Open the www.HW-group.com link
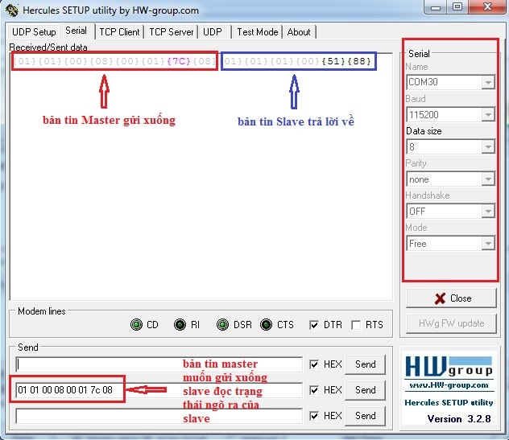Viewport: 509px width, 440px height. [x=449, y=384]
